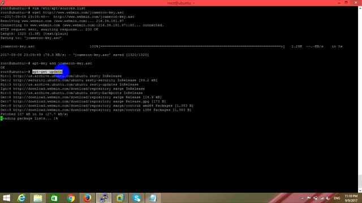Select the PuTTY taskbar icon
Viewport: 362px width, 203px height.
pos(104,198)
